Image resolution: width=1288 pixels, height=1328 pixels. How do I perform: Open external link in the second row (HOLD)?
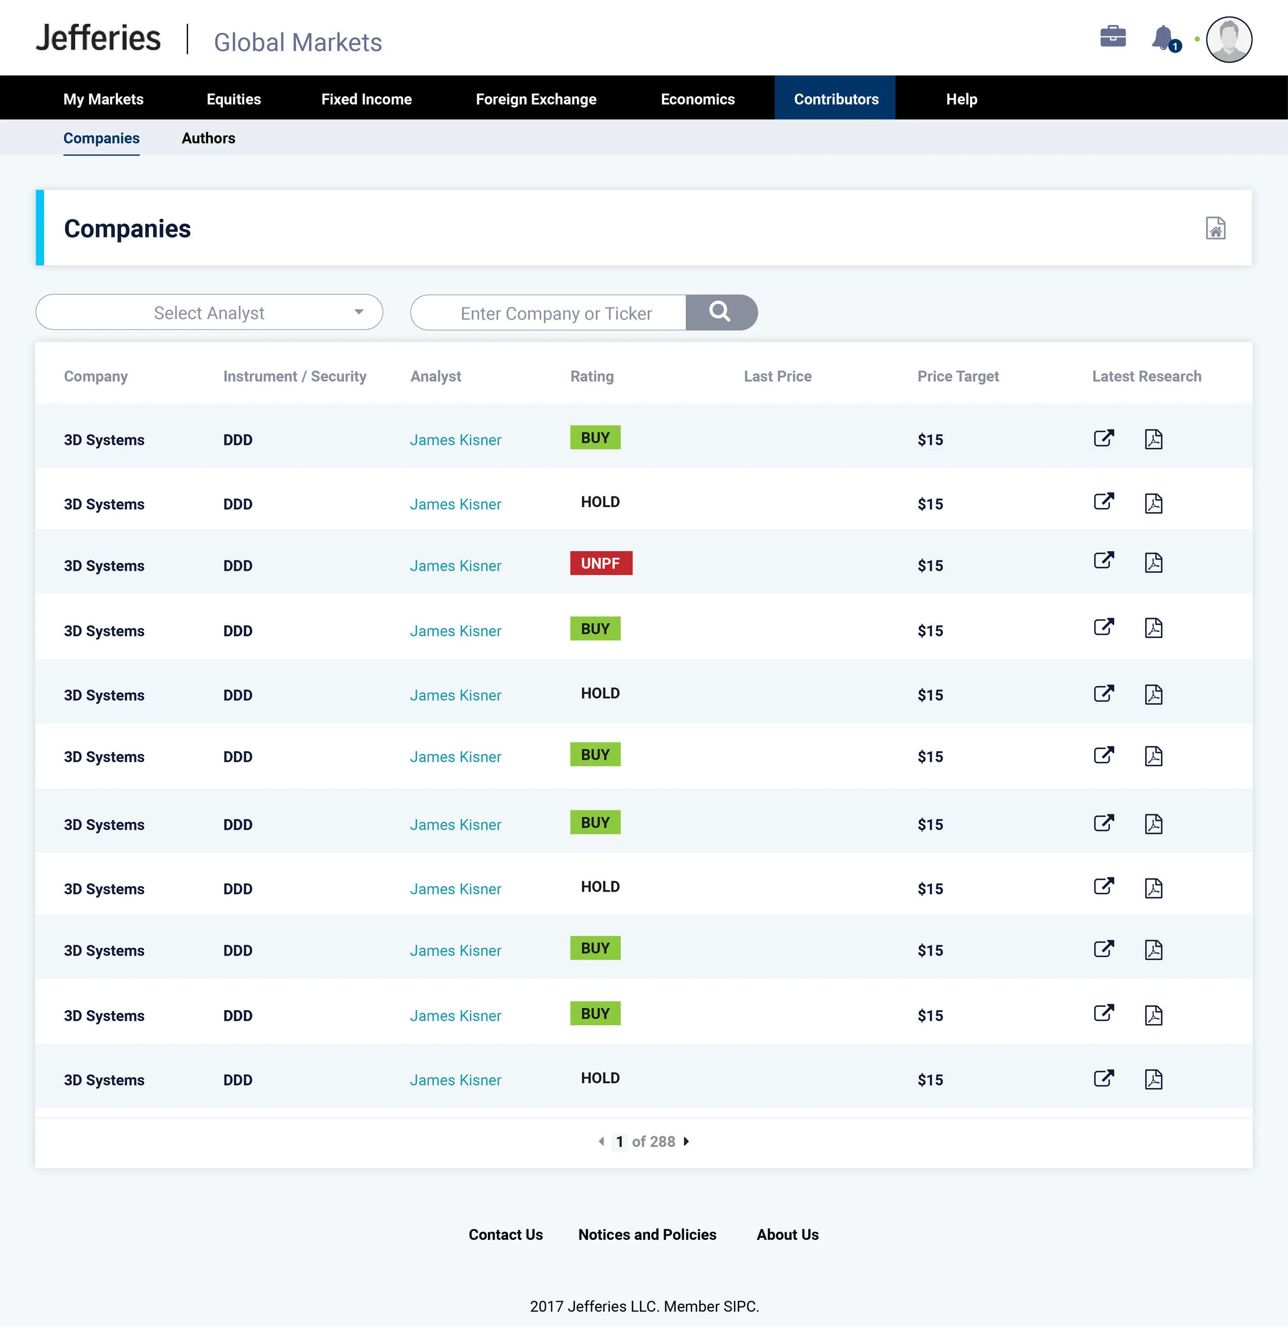[x=1104, y=501]
